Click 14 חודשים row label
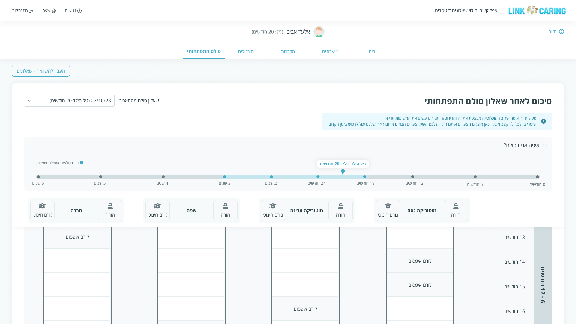This screenshot has width=576, height=324. [514, 262]
